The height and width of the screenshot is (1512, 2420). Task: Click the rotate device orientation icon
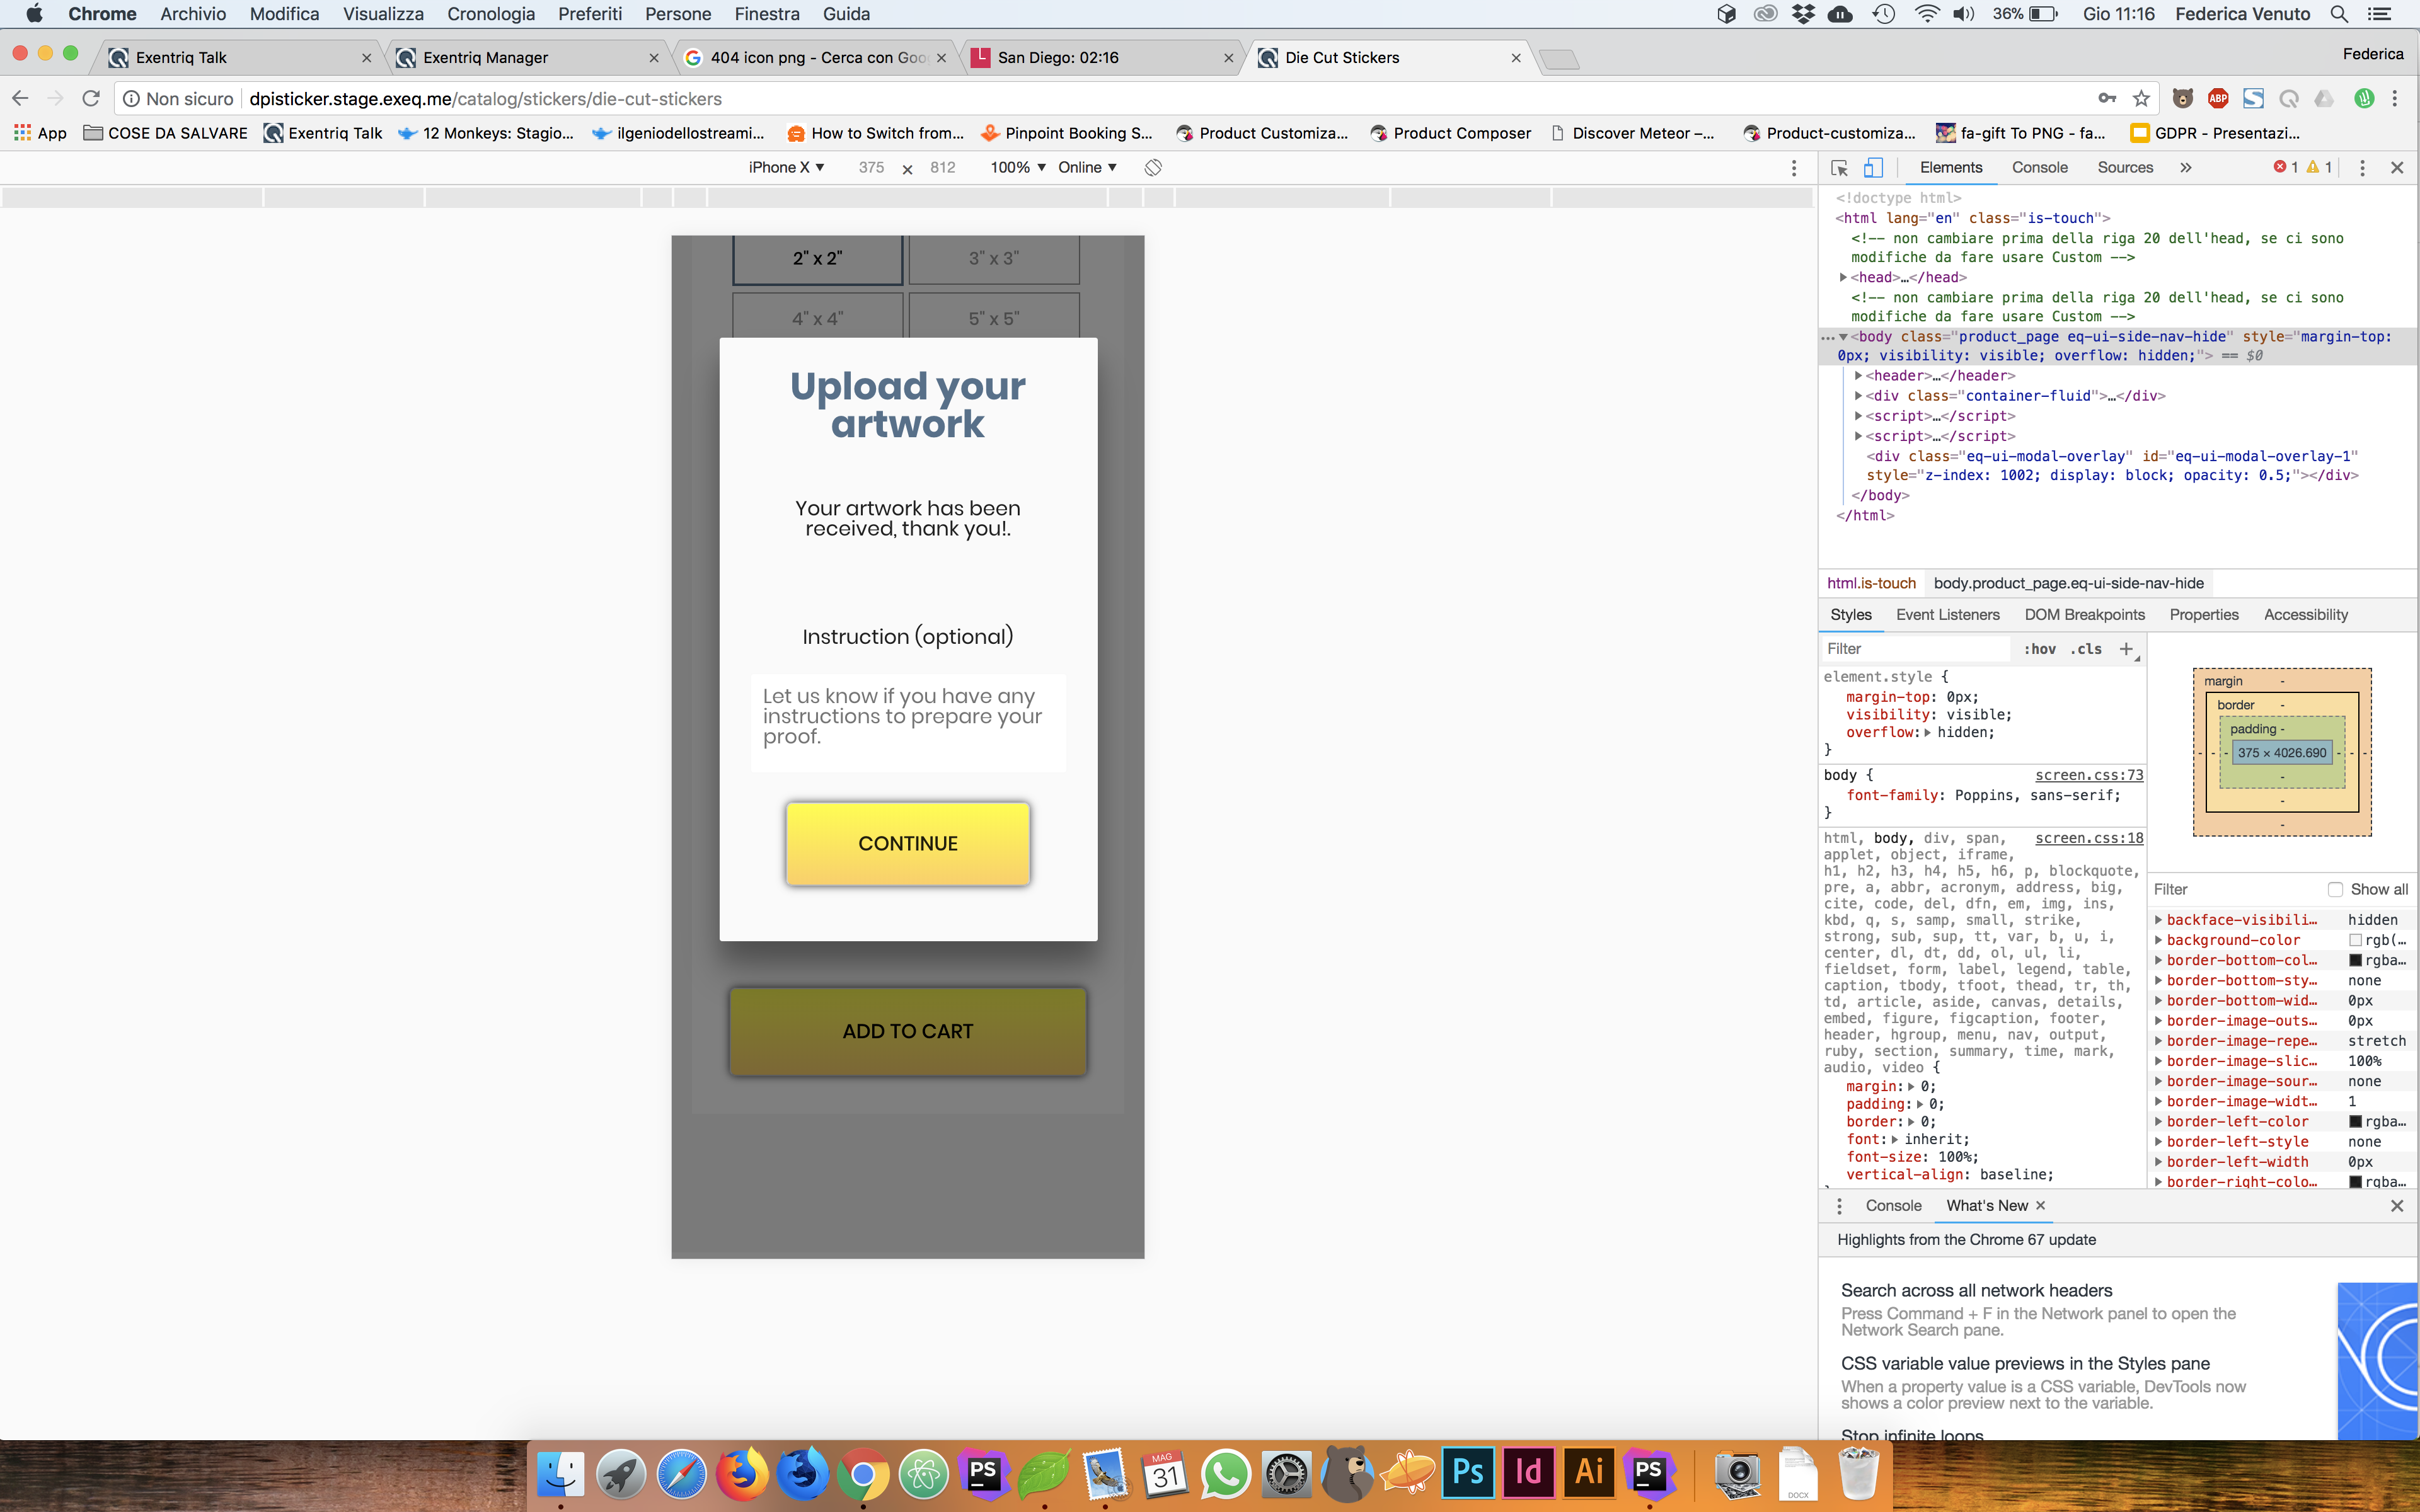[1153, 168]
